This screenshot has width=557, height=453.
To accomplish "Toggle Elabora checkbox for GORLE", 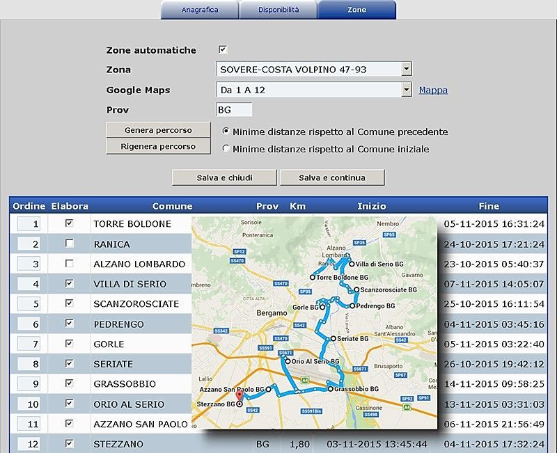I will pos(69,343).
